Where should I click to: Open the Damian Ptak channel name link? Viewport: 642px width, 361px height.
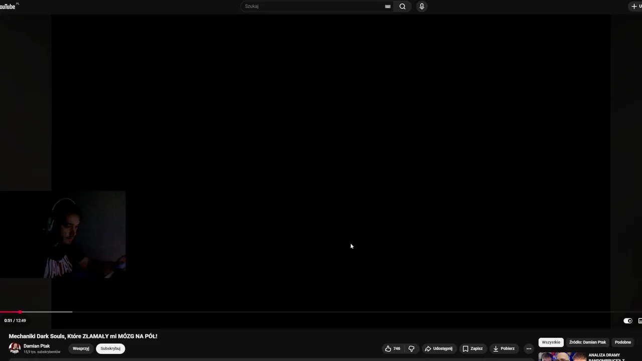pos(37,346)
